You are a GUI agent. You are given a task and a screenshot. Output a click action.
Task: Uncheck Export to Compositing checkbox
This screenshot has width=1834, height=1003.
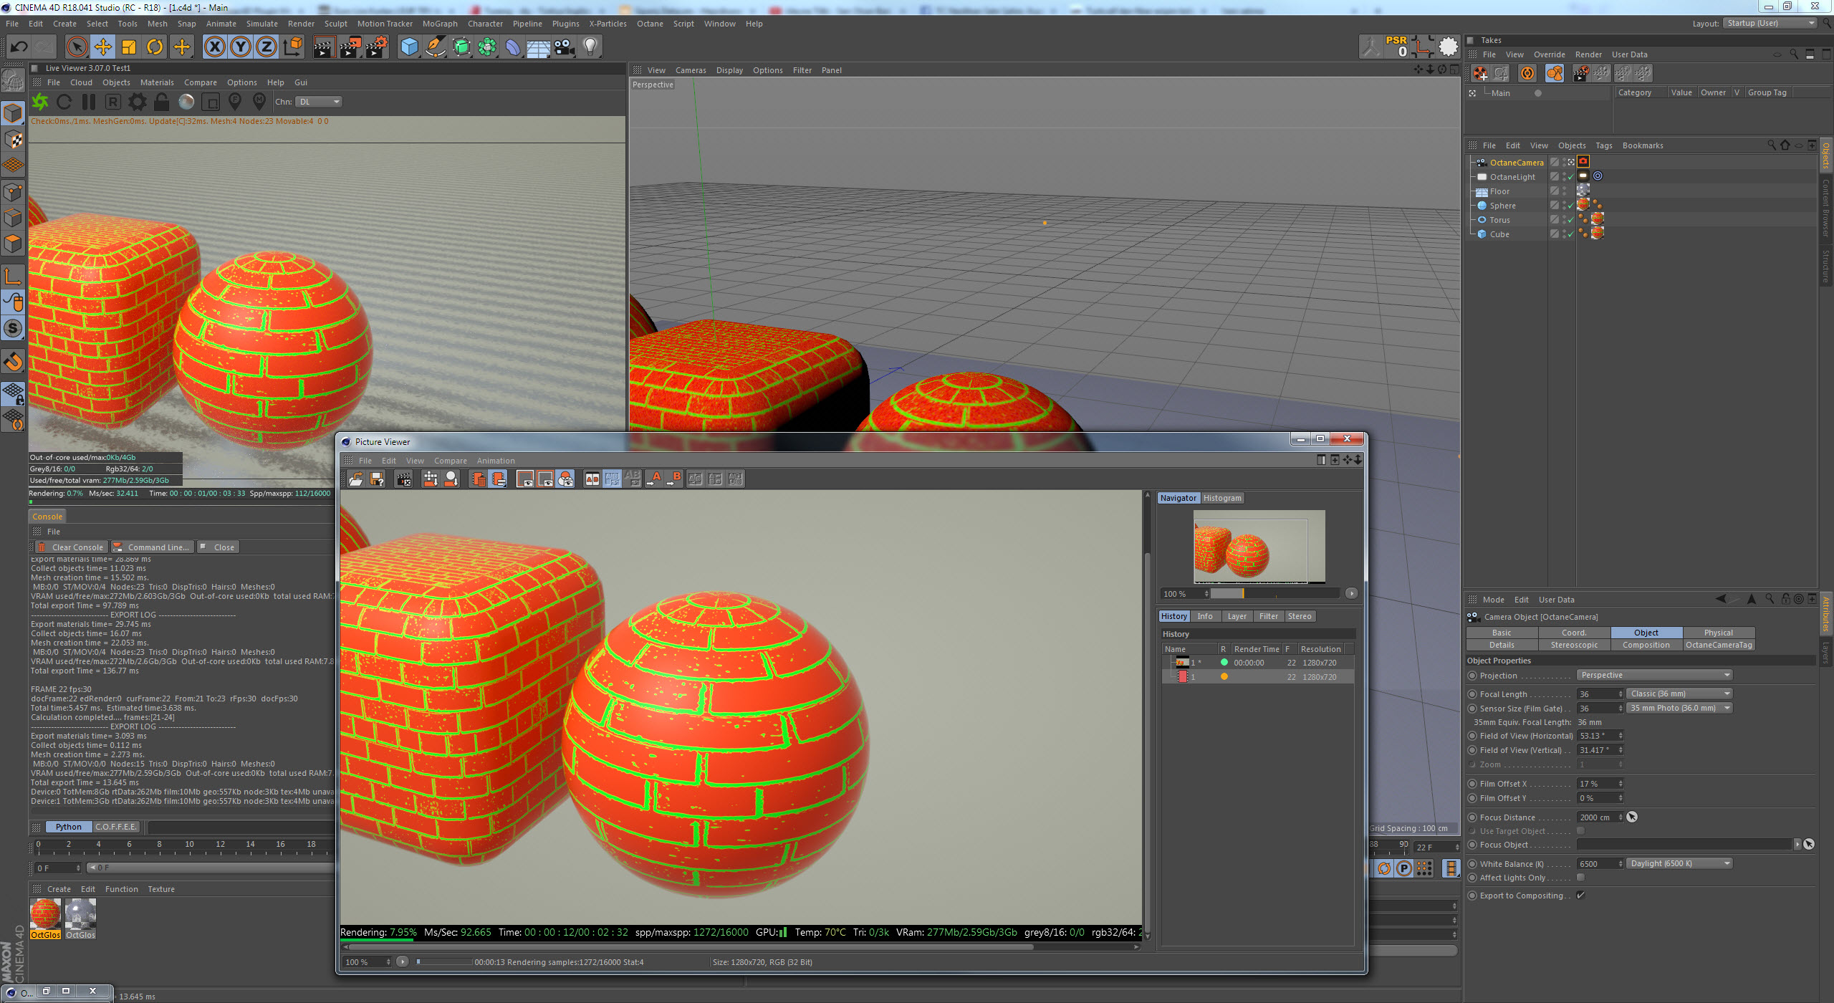pos(1580,896)
